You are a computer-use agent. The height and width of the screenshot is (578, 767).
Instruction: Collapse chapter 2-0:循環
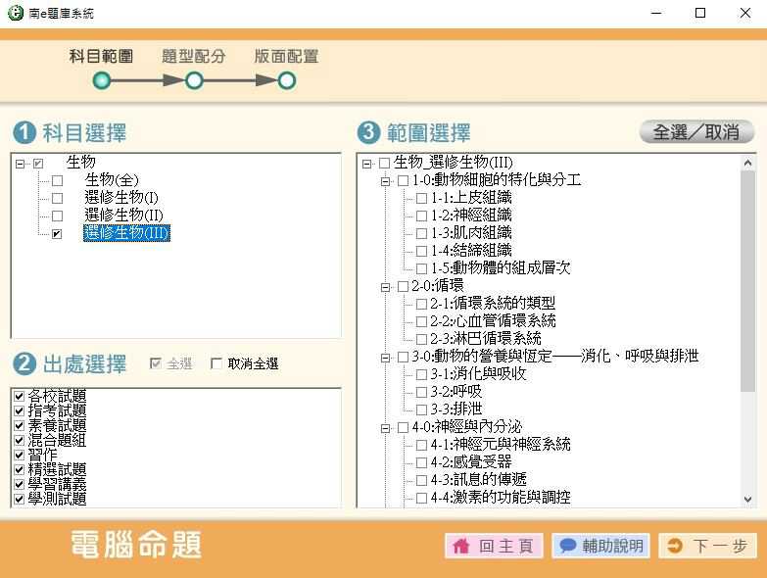(385, 287)
